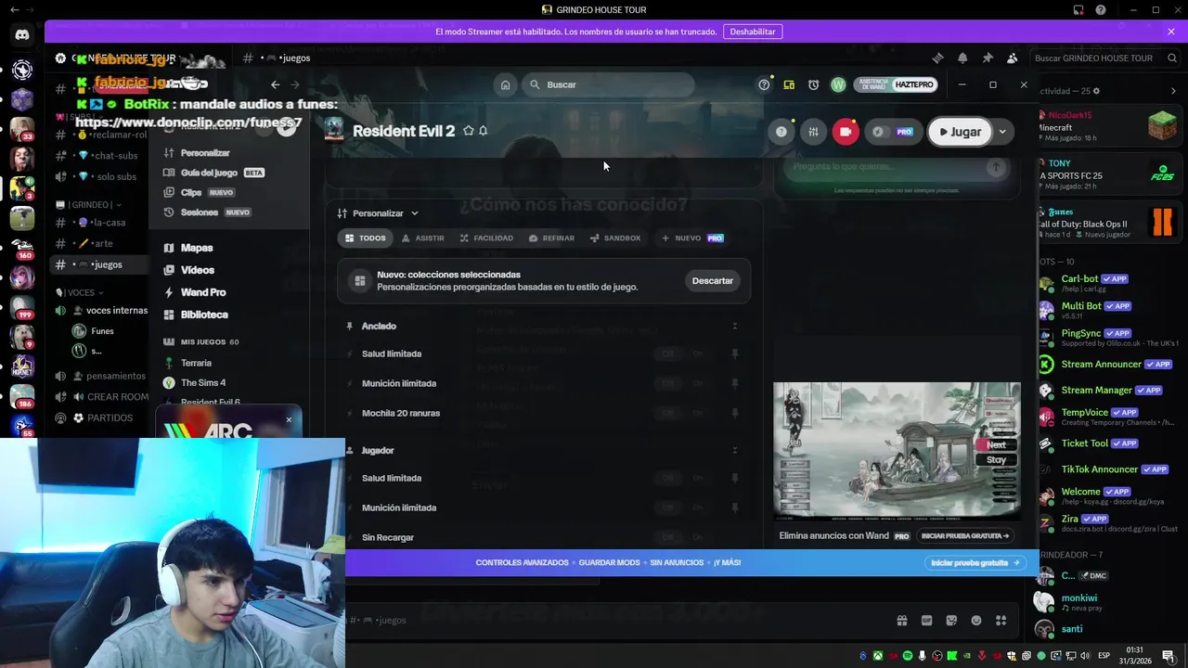Toggle Discord member list icon
The image size is (1188, 668).
1012,58
